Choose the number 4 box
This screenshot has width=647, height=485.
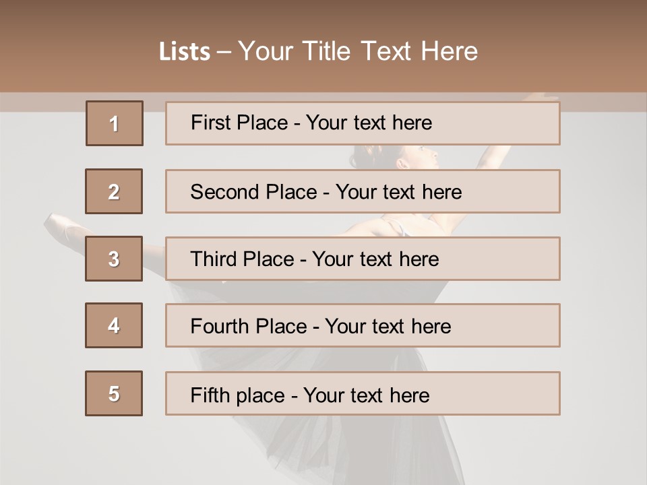click(x=114, y=325)
